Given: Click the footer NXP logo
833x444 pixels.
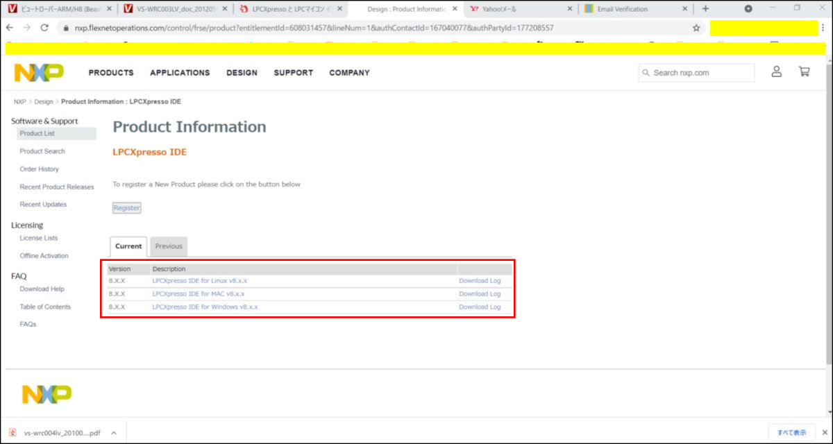Looking at the screenshot, I should [47, 394].
